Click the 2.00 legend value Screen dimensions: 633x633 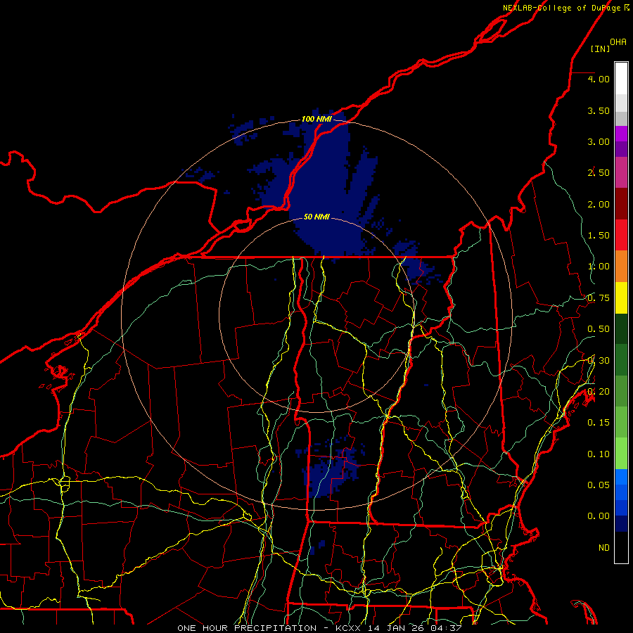pyautogui.click(x=599, y=204)
